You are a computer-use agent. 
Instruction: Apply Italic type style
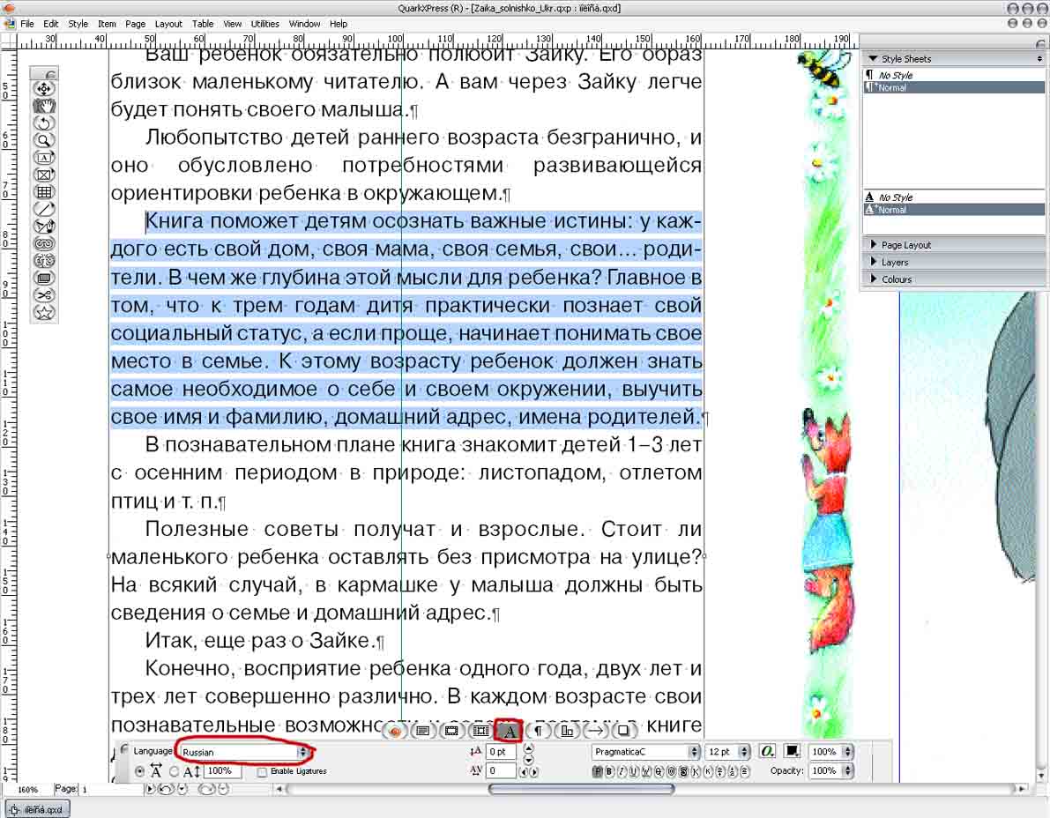622,771
